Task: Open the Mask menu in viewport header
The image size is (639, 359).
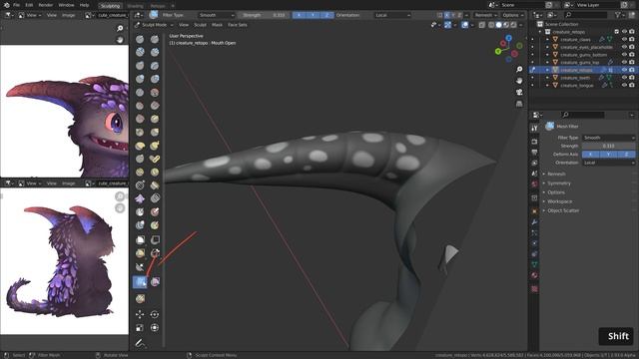Action: pyautogui.click(x=217, y=25)
